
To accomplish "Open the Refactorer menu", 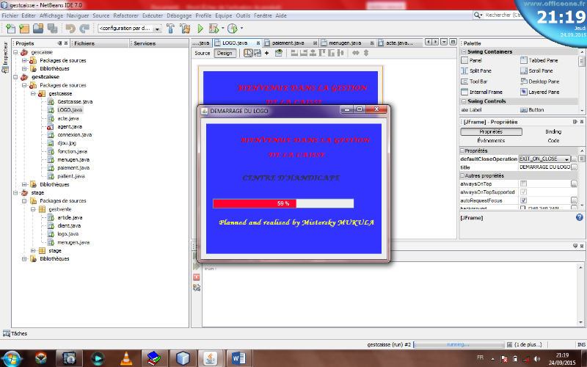I will pyautogui.click(x=125, y=15).
